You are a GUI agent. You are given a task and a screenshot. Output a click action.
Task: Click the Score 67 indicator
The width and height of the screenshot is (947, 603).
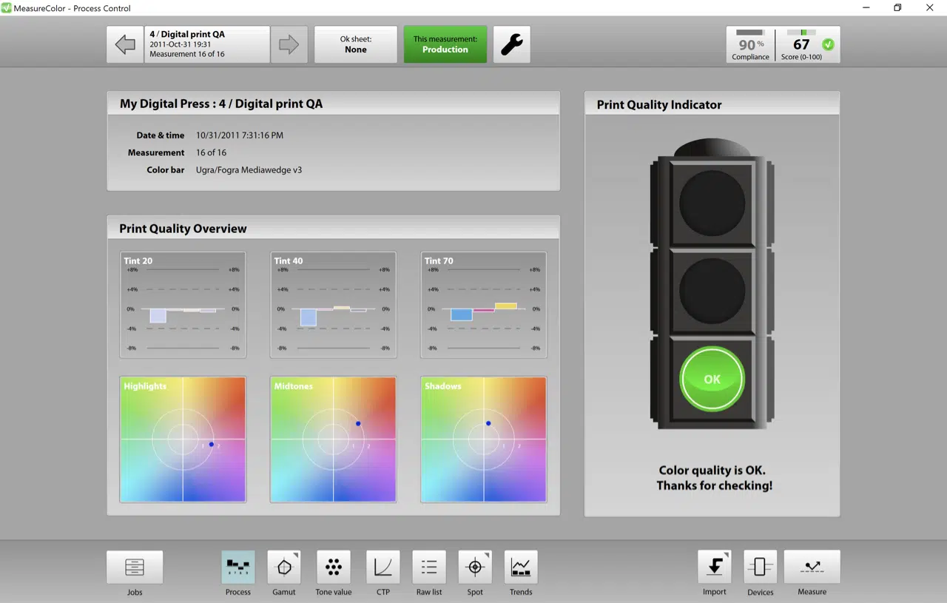point(801,44)
